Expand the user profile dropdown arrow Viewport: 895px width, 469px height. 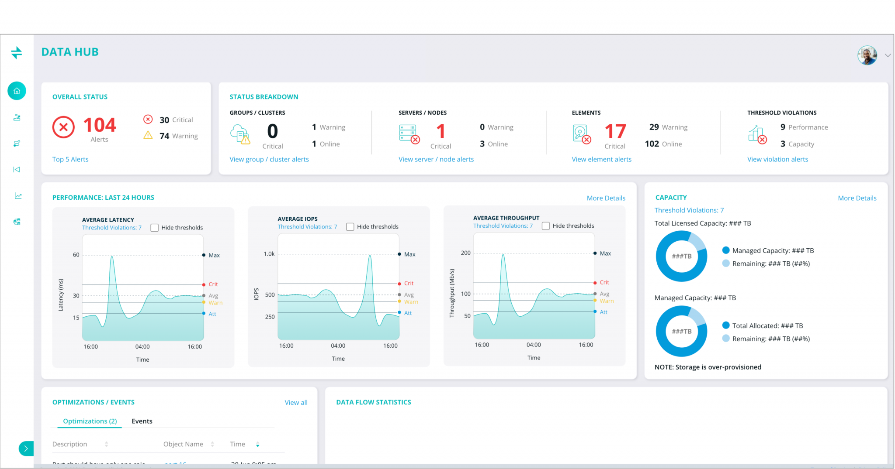point(888,55)
